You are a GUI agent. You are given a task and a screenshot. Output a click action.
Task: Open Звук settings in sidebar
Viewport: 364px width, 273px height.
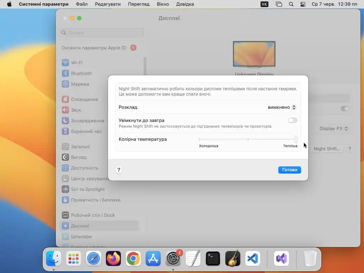(71, 110)
